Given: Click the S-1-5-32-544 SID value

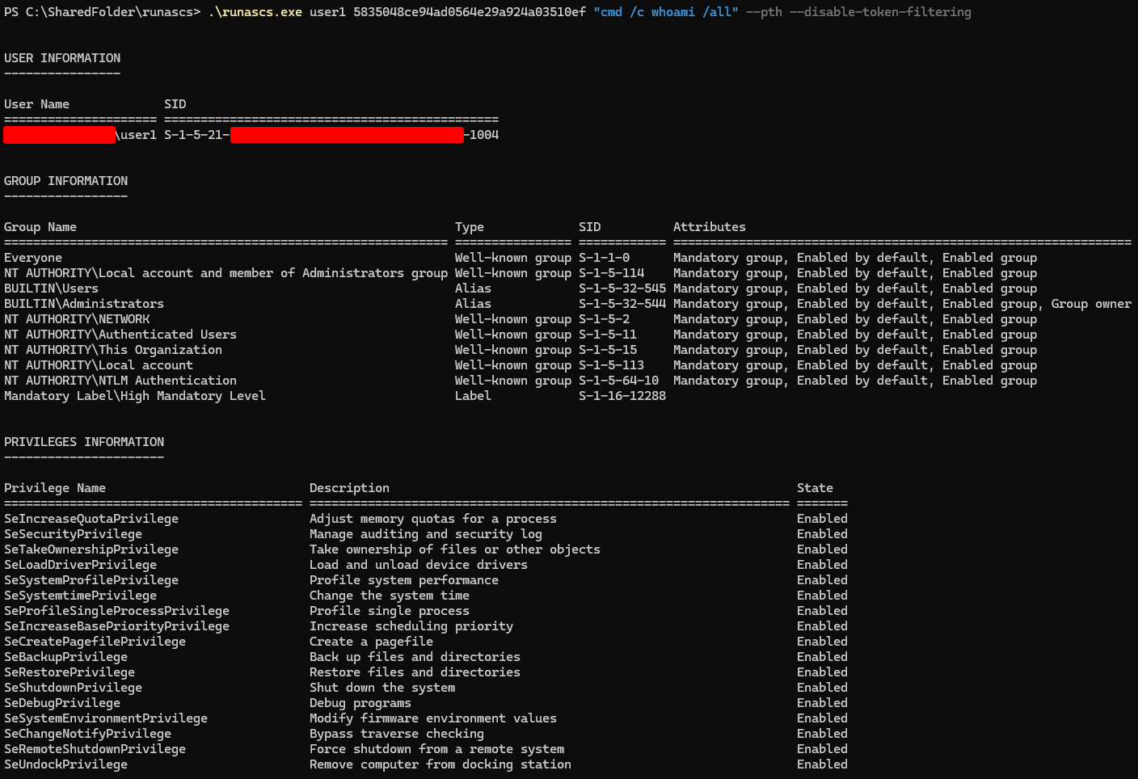Looking at the screenshot, I should tap(622, 304).
